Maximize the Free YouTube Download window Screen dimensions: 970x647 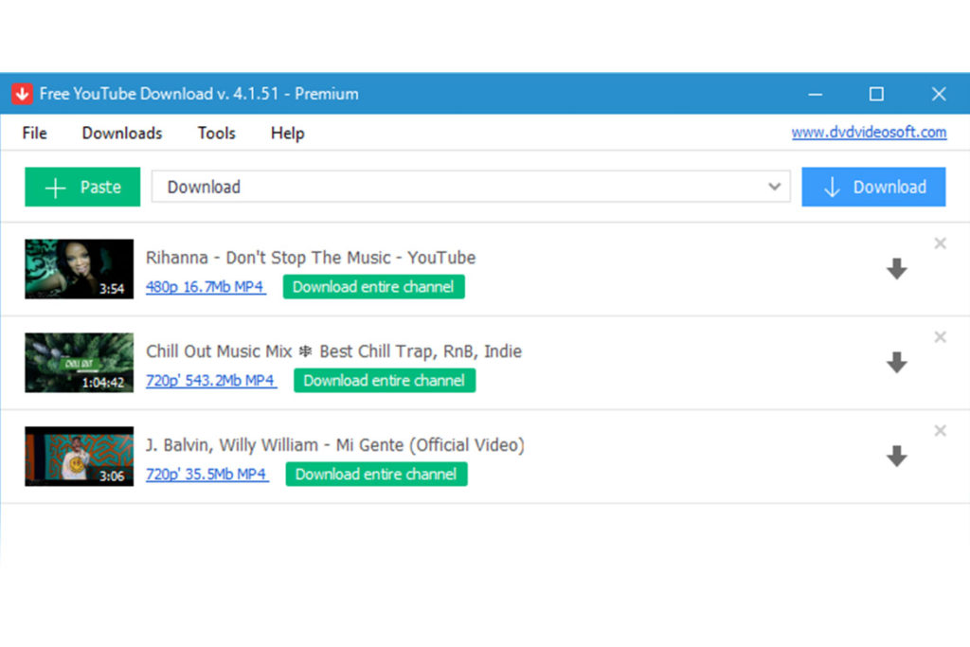click(876, 94)
